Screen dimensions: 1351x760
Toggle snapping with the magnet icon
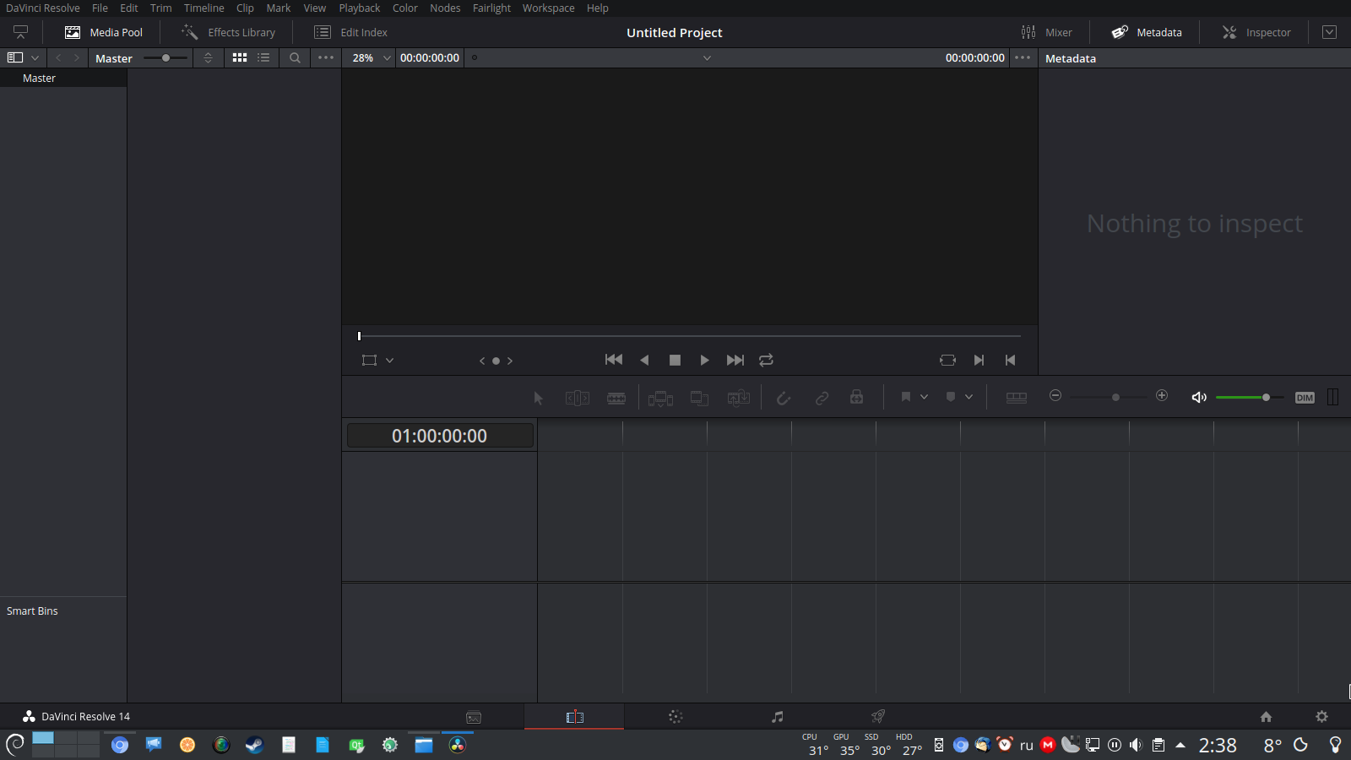[x=783, y=397]
